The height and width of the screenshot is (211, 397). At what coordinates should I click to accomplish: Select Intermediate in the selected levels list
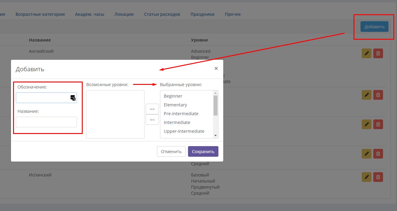click(x=177, y=122)
